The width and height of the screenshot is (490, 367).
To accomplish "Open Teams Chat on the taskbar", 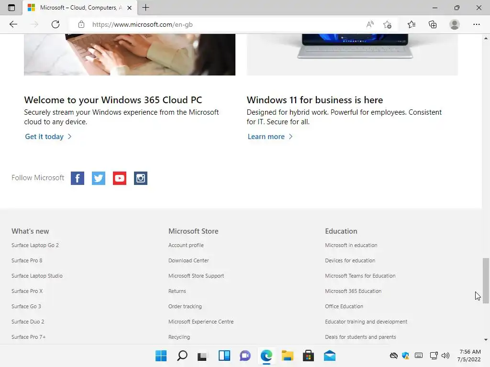I will point(245,356).
